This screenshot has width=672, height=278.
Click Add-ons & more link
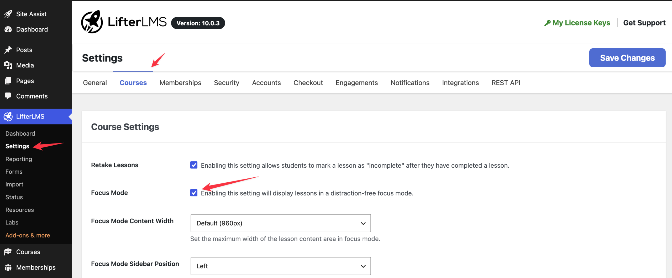[x=28, y=235]
